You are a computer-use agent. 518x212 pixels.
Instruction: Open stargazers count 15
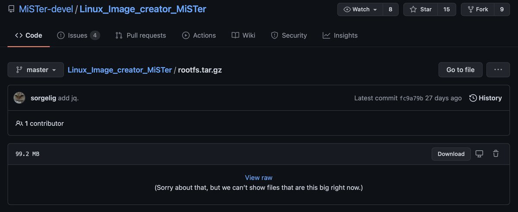[x=447, y=9]
